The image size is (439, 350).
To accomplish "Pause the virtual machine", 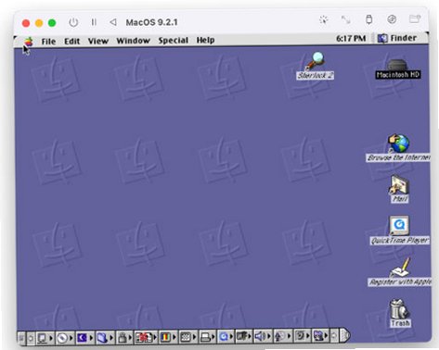I will 94,22.
